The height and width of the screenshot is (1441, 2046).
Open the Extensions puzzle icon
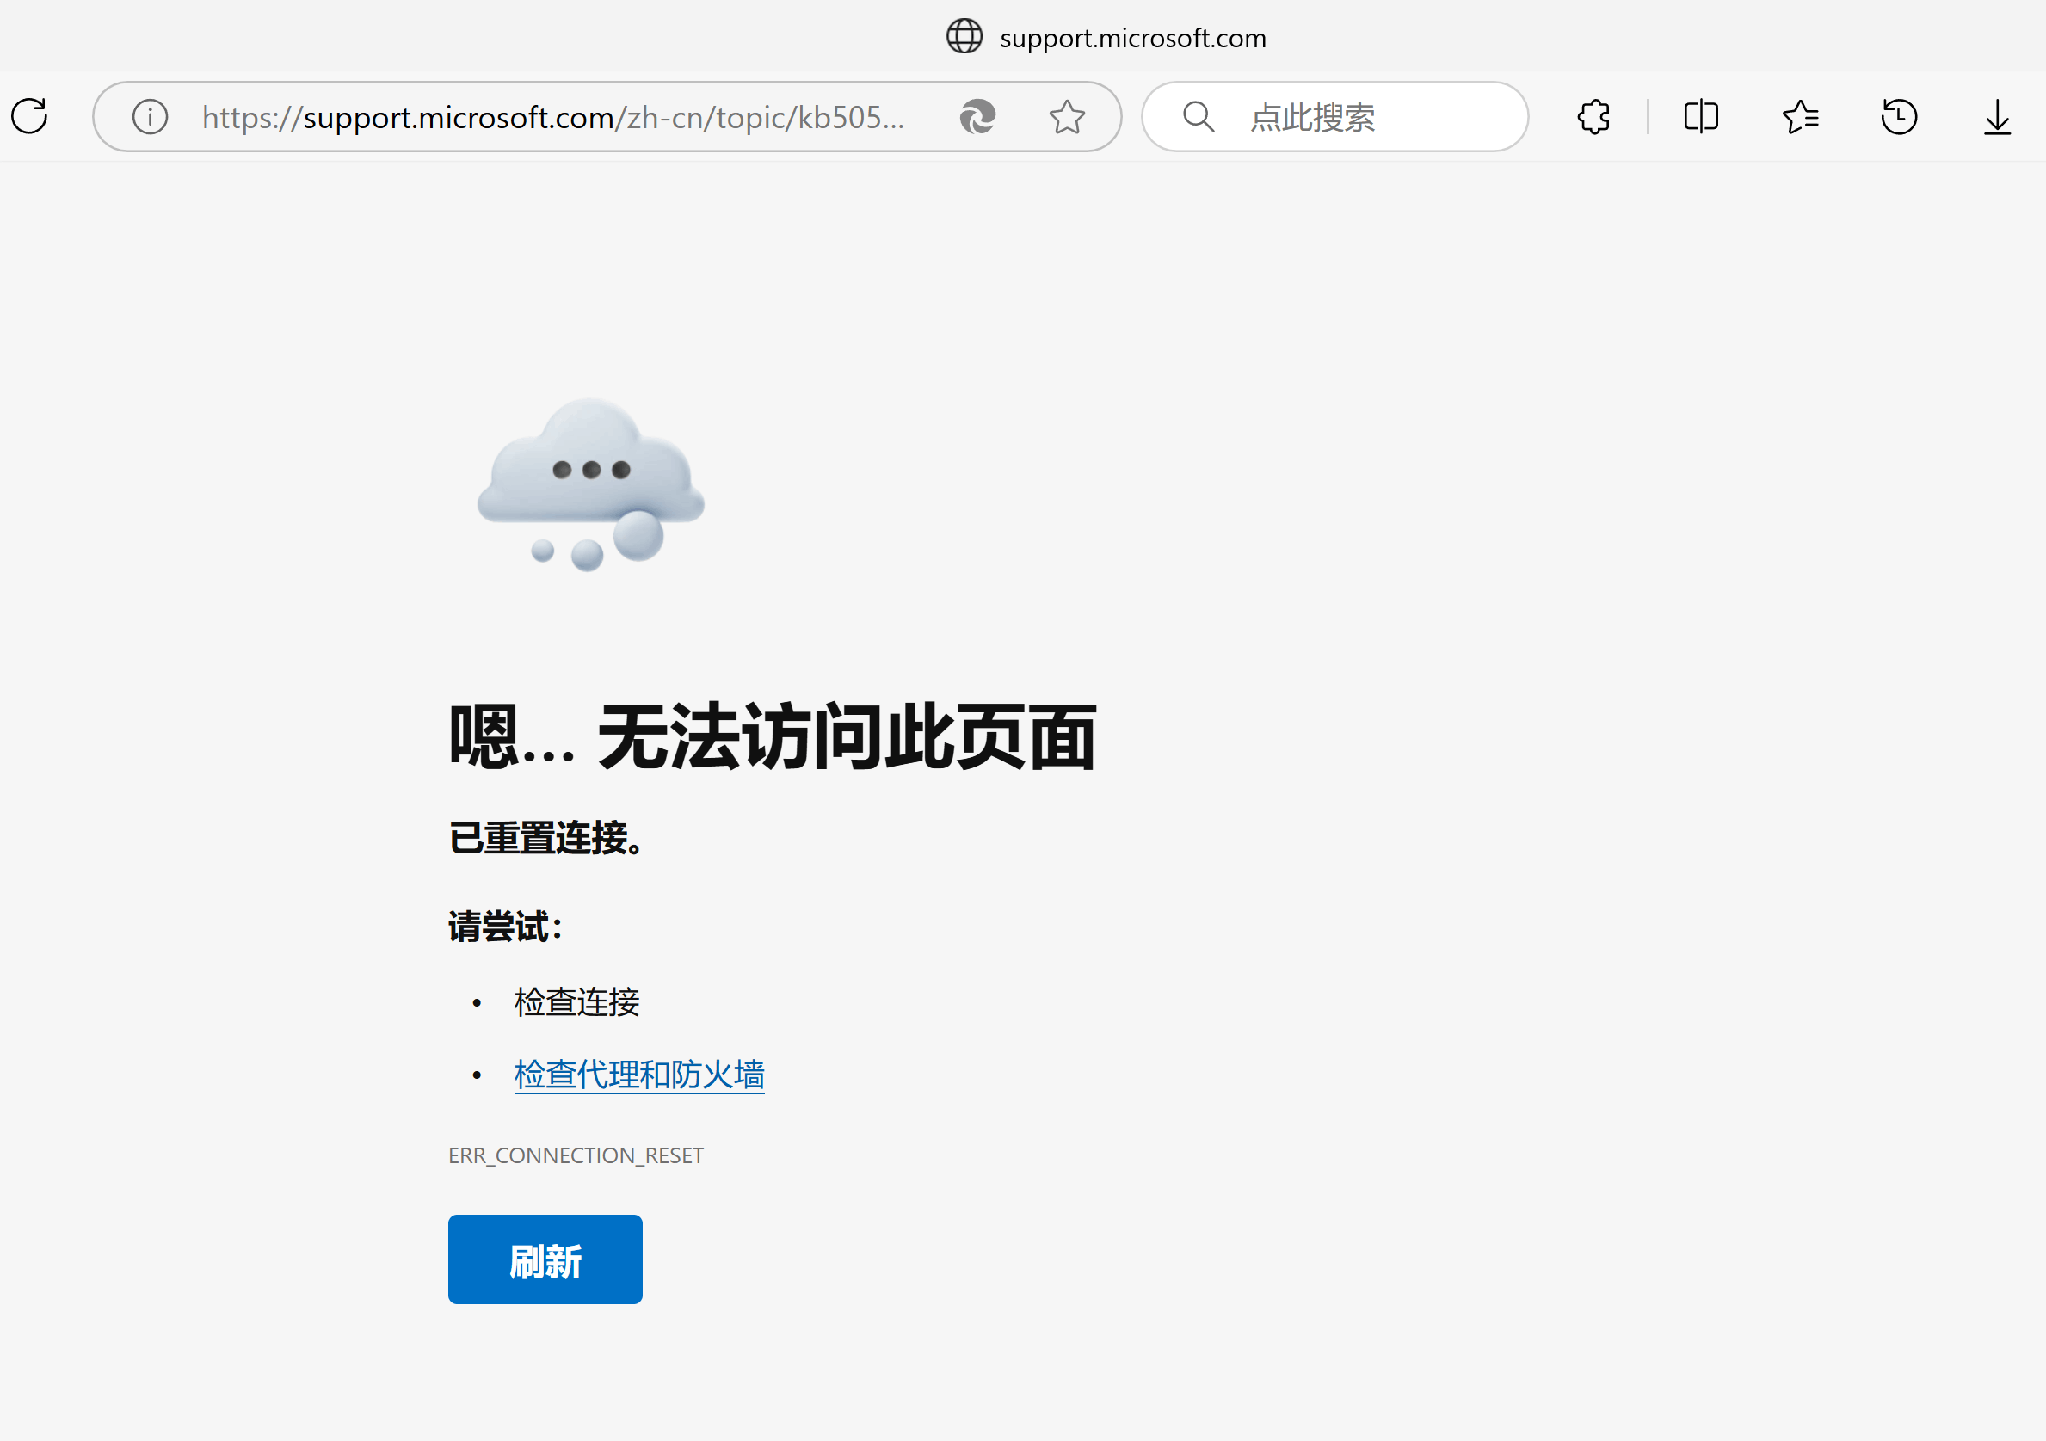click(1593, 117)
